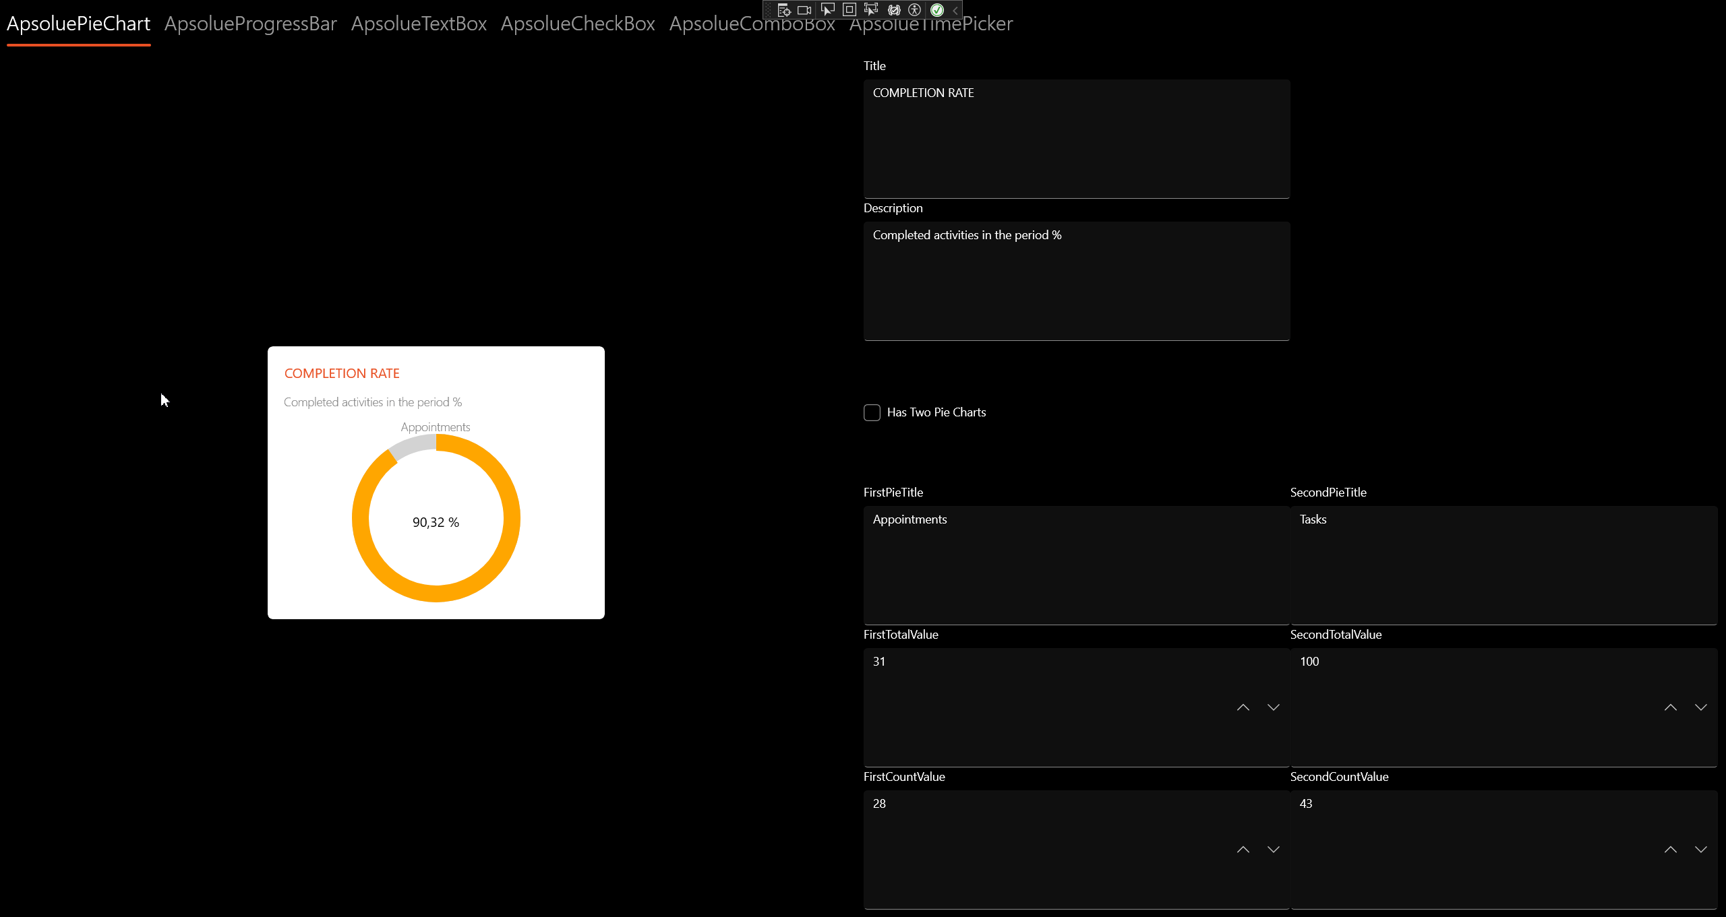Select the ApsolueTextBox tab
Image resolution: width=1726 pixels, height=917 pixels.
[419, 24]
